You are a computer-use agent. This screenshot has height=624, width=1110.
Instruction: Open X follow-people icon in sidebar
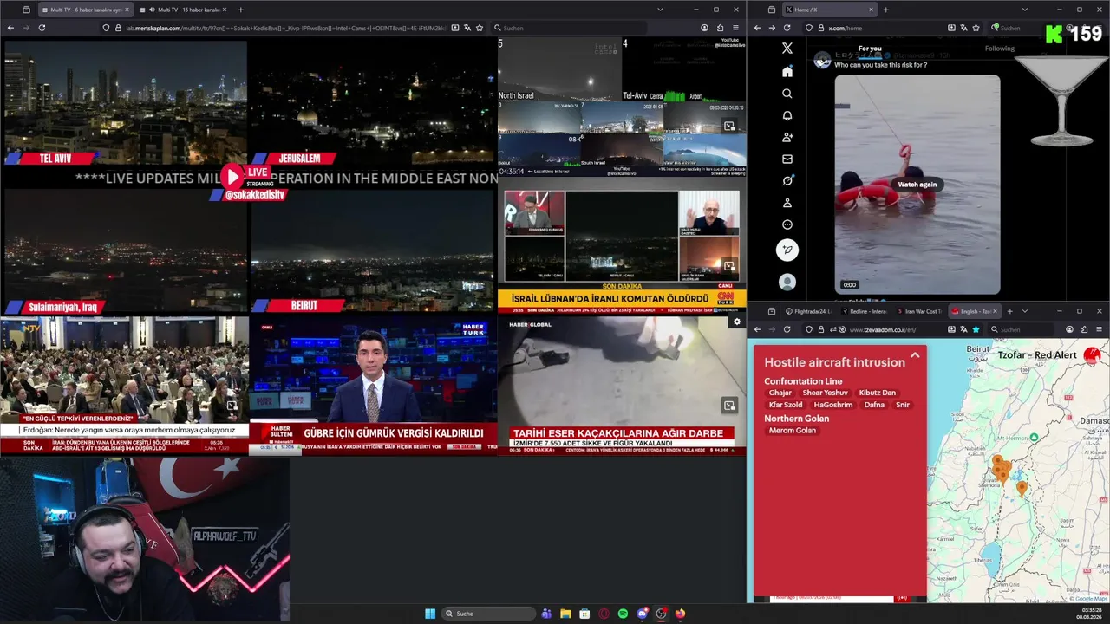coord(787,137)
